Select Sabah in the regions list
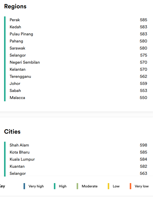 point(15,91)
